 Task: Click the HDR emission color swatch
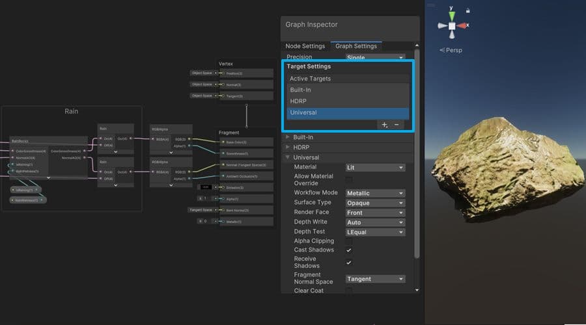pos(206,187)
